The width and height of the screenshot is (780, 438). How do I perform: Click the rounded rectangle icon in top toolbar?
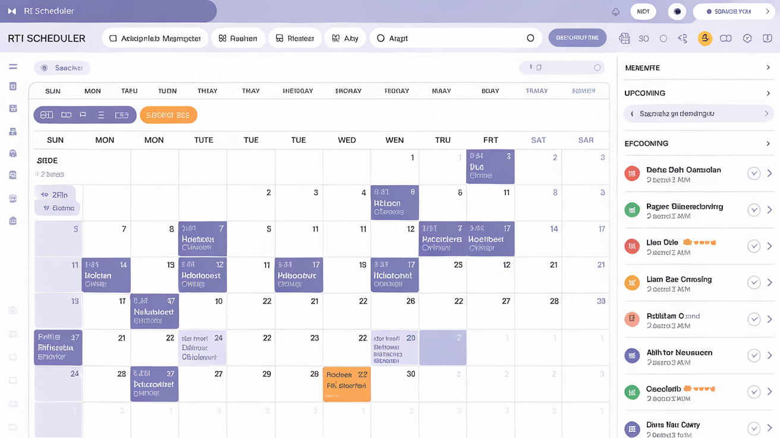[725, 38]
